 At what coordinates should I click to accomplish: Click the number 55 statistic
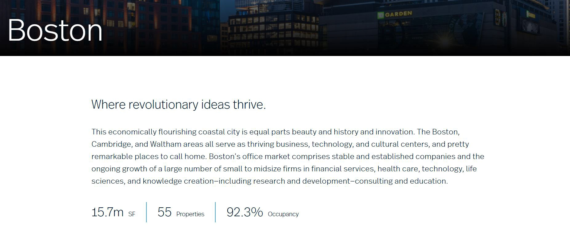pyautogui.click(x=165, y=212)
